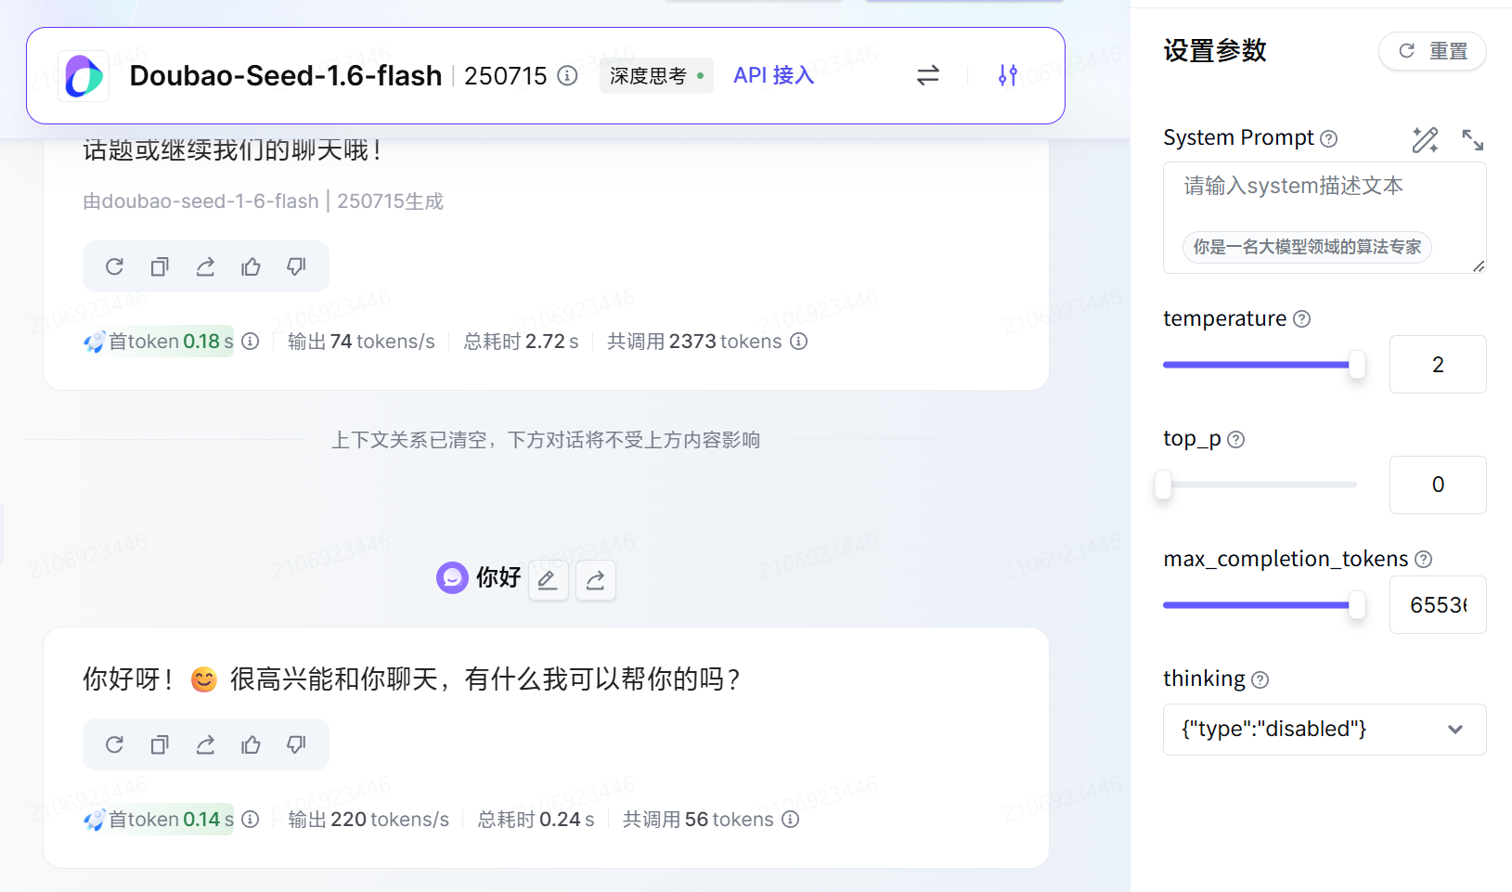The image size is (1512, 892).
Task: Click the user avatar beside 你好
Action: pos(452,578)
